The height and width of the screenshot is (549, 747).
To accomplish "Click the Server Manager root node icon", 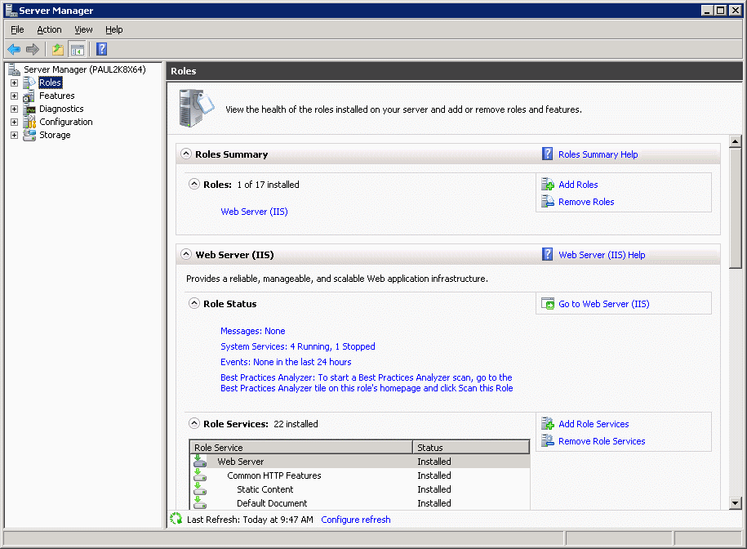I will click(14, 69).
